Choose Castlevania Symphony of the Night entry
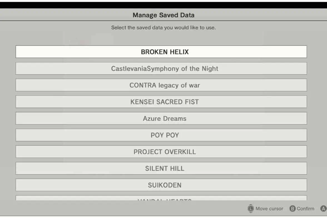Image resolution: width=327 pixels, height=218 pixels. click(161, 68)
